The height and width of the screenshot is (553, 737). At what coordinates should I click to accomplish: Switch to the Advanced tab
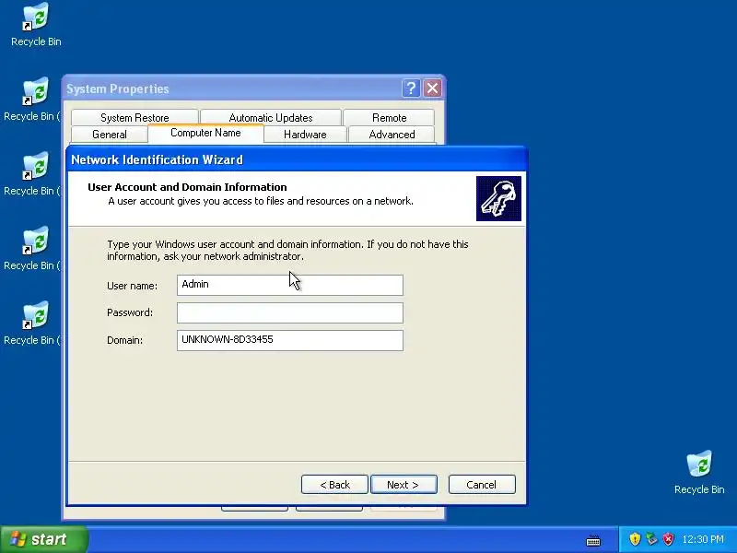[392, 135]
